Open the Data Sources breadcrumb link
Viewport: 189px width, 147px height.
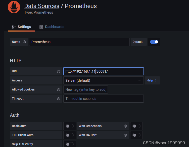click(x=42, y=6)
